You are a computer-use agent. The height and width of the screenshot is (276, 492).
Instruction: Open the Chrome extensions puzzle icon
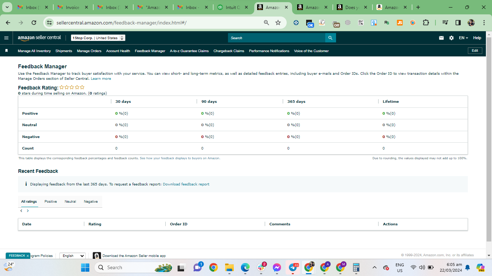pyautogui.click(x=426, y=23)
